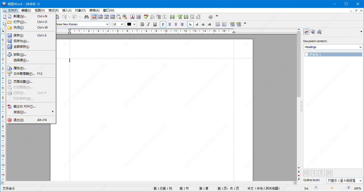Click the fit page width view icon
This screenshot has height=192, width=364.
(100, 17)
